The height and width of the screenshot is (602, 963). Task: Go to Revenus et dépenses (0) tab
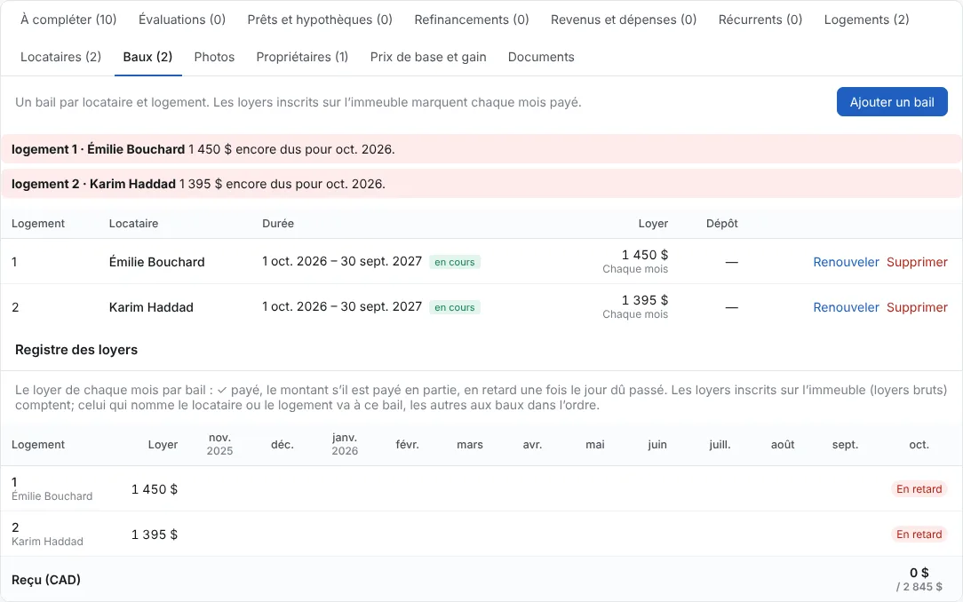point(624,20)
